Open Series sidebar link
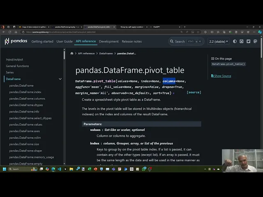The height and width of the screenshot is (197, 263). click(10, 72)
